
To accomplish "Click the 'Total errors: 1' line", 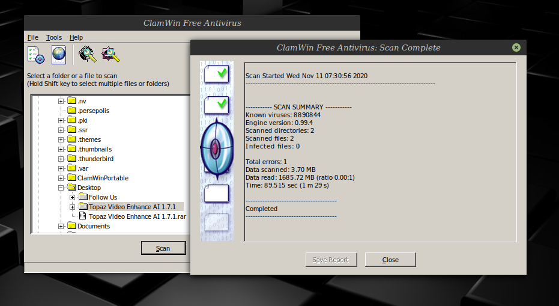I will [266, 162].
